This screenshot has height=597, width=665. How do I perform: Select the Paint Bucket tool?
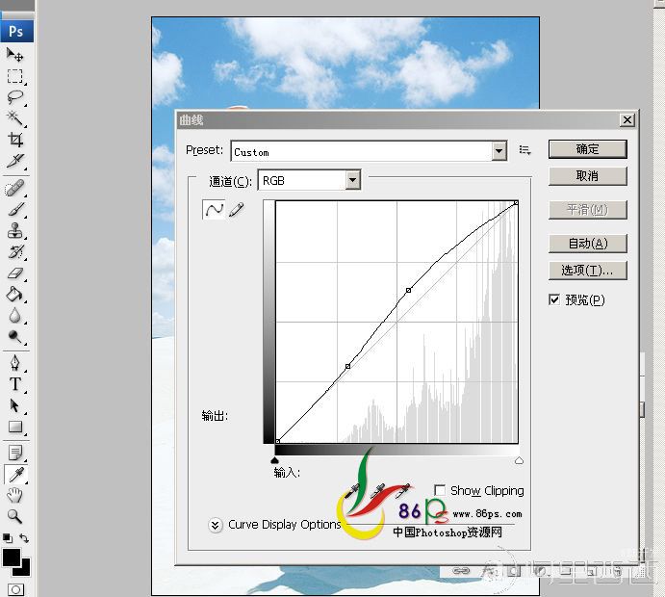click(14, 294)
